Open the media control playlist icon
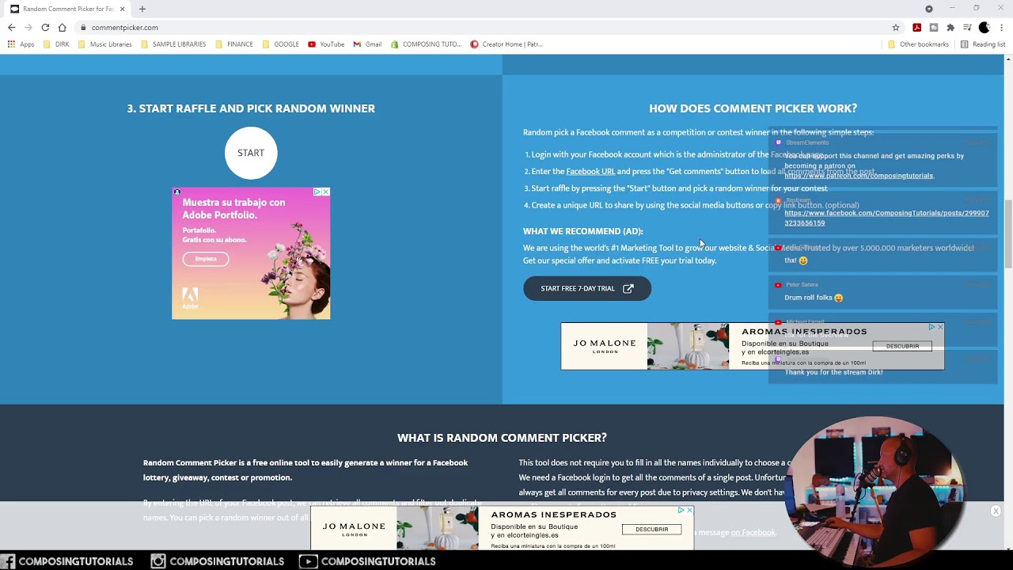Screen dimensions: 1013x570 point(967,28)
